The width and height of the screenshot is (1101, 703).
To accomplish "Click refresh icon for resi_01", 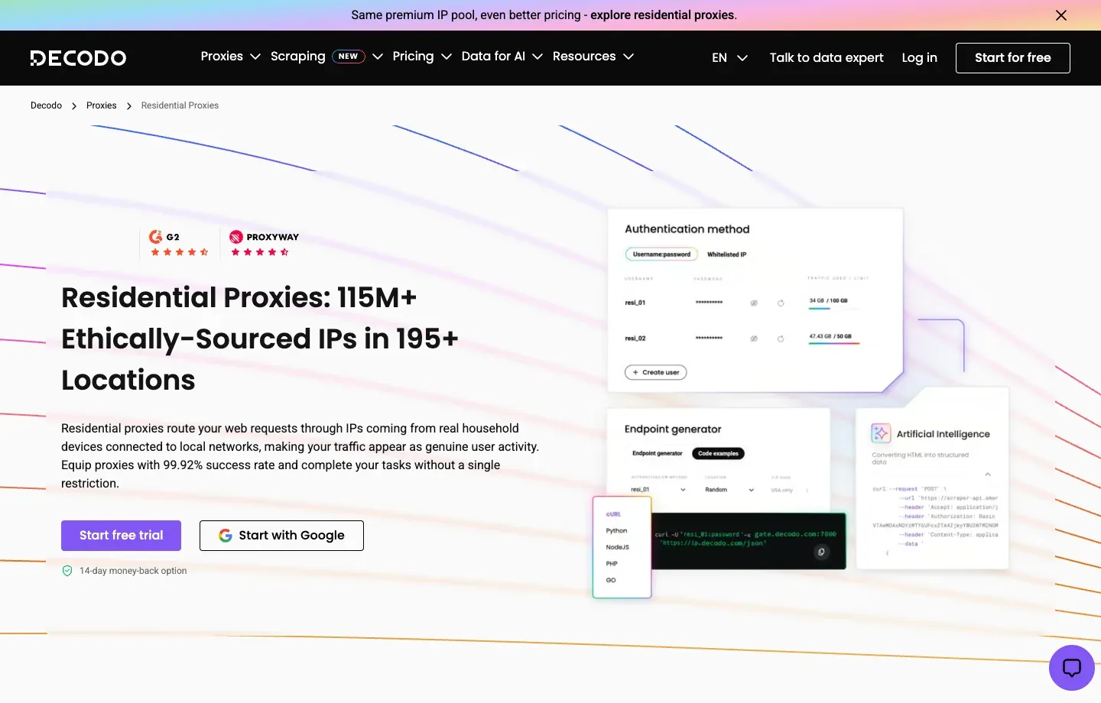I will pos(781,303).
